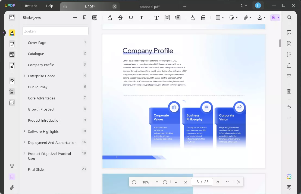This screenshot has height=194, width=301.
Task: Zoom in with the plus button
Action: pyautogui.click(x=165, y=182)
